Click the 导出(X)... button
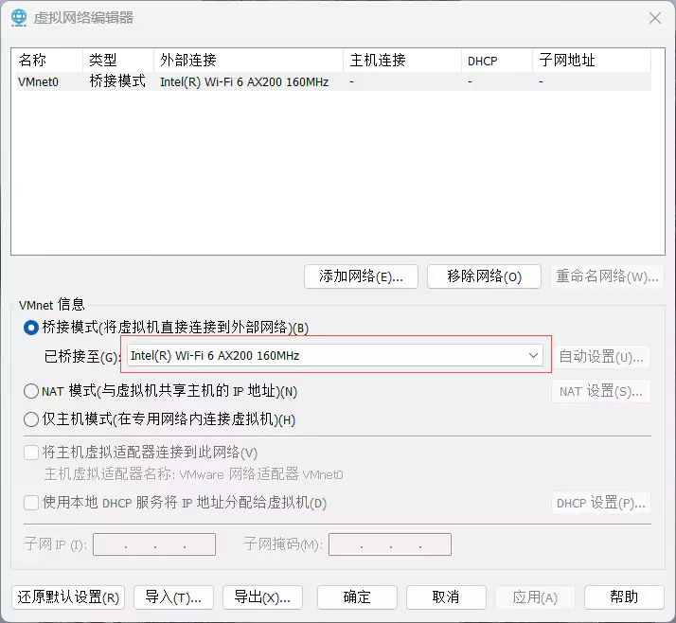The width and height of the screenshot is (676, 623). [x=262, y=597]
